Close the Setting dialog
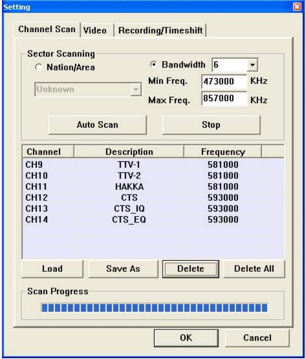Image resolution: width=305 pixels, height=359 pixels. 297,6
